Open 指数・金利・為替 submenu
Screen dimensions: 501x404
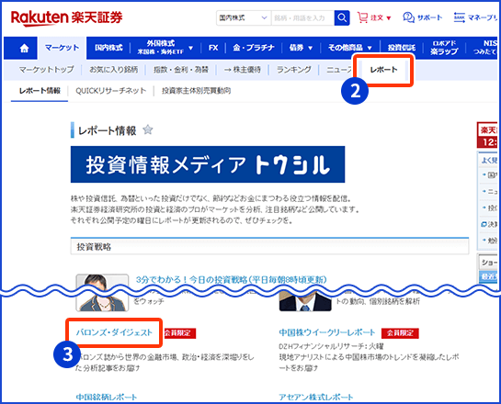[x=181, y=69]
